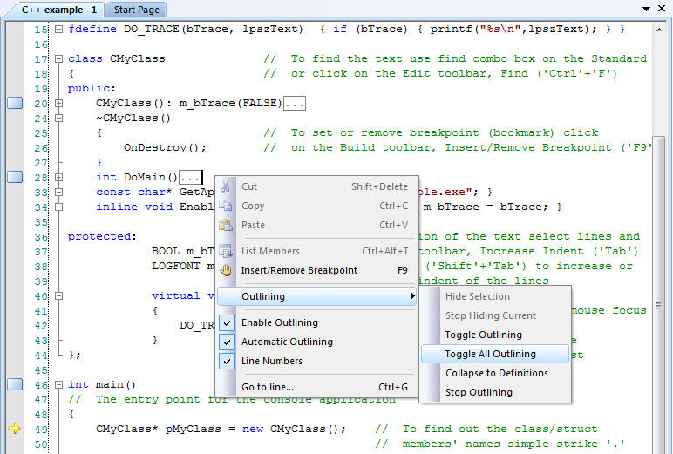Image resolution: width=673 pixels, height=454 pixels.
Task: Open the document tab list dropdown arrow
Action: click(x=646, y=9)
